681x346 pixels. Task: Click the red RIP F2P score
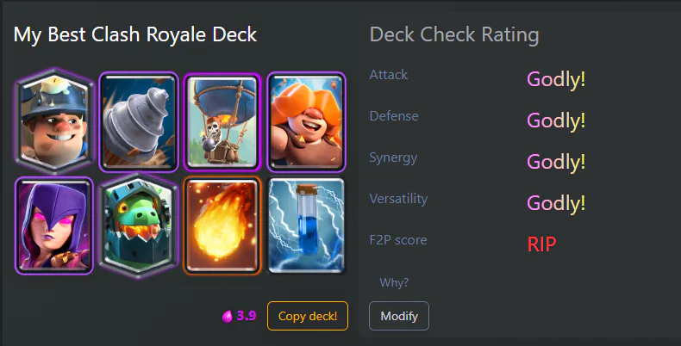tap(541, 244)
